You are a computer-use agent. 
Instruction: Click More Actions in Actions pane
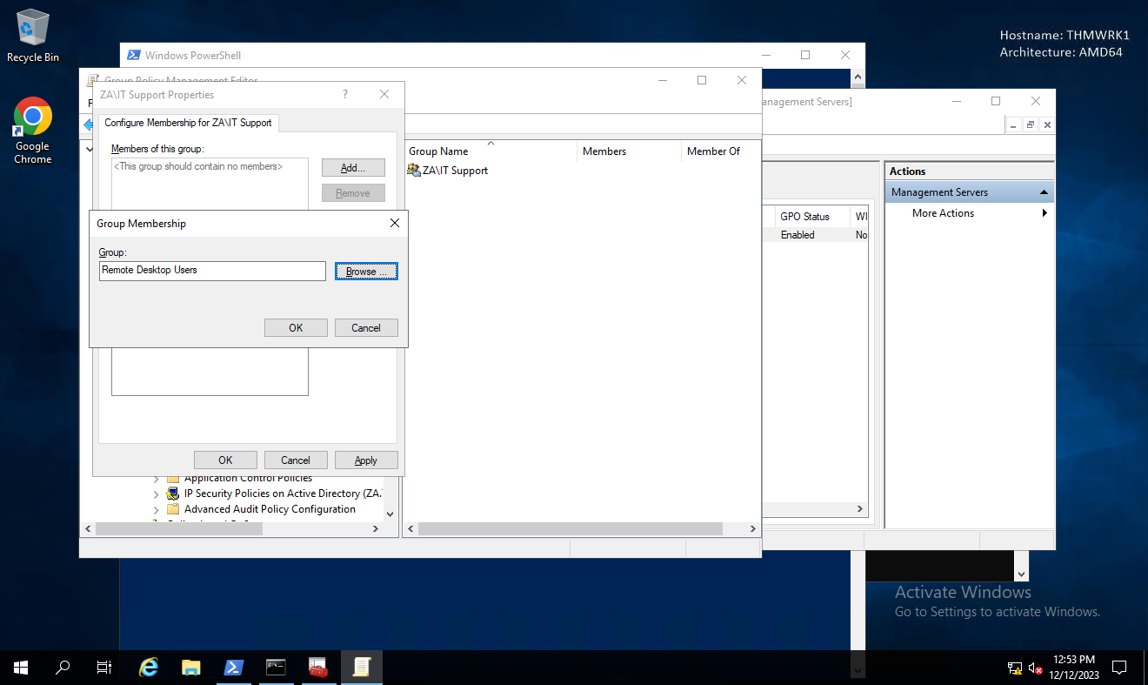click(943, 213)
